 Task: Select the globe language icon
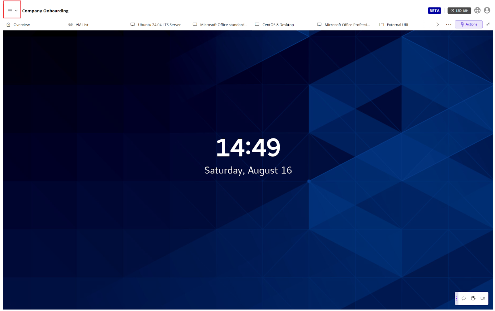tap(477, 10)
